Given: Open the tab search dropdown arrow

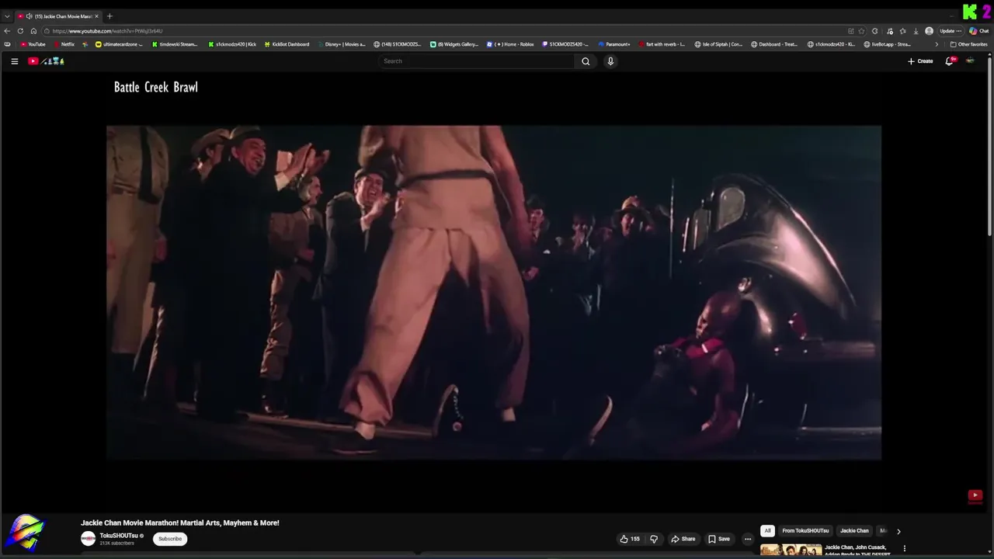Looking at the screenshot, I should tap(7, 16).
